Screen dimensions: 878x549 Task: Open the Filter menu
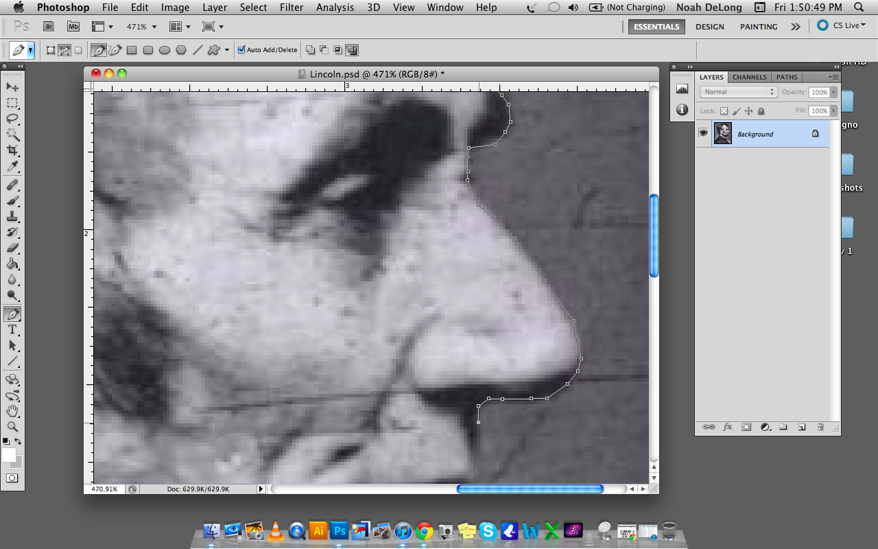292,8
